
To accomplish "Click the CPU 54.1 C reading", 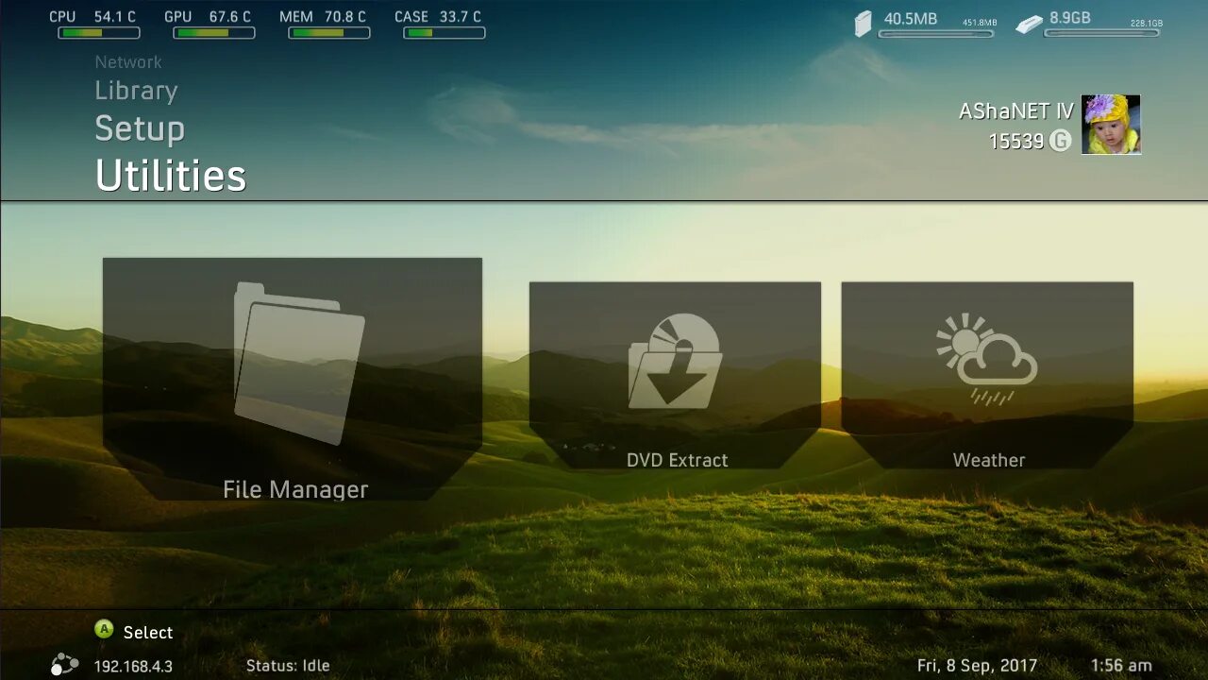I will click(x=92, y=17).
